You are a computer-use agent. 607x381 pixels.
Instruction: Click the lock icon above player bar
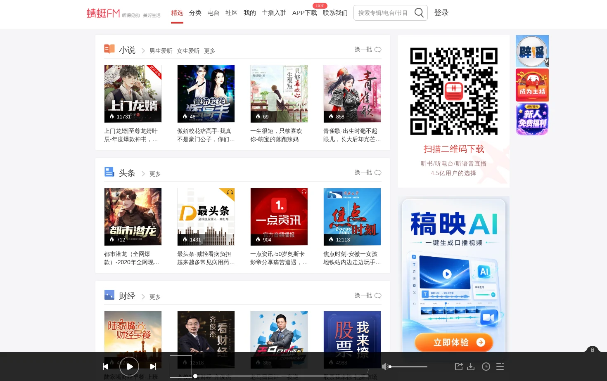click(592, 350)
